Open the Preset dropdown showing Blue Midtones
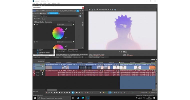This screenshot has width=190, height=100. (59, 16)
